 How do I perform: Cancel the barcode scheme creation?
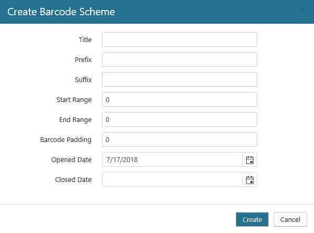point(290,219)
